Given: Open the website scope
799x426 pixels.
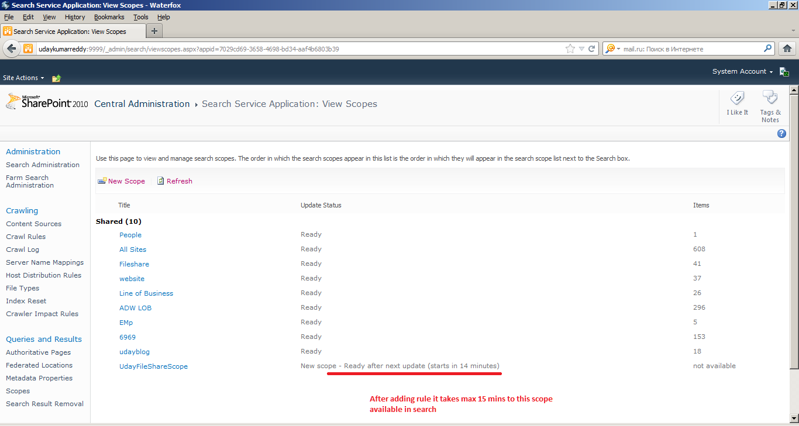Looking at the screenshot, I should 132,279.
